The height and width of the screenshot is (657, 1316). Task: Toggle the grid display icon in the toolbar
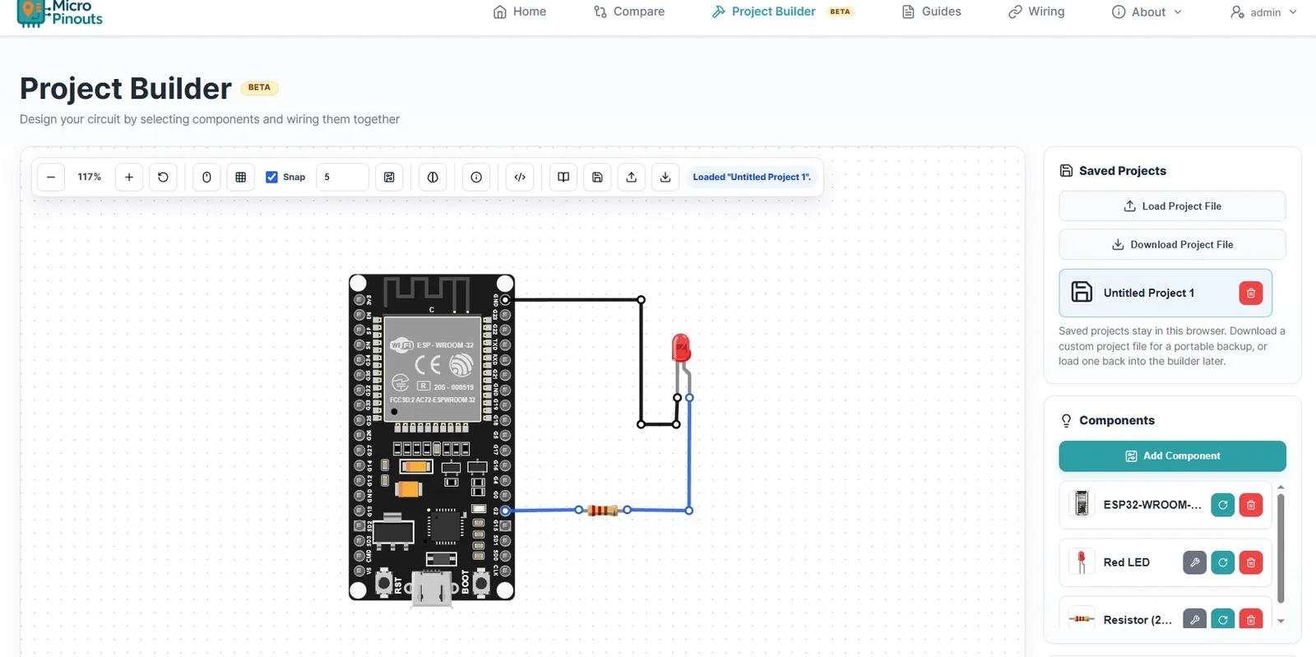pyautogui.click(x=241, y=177)
